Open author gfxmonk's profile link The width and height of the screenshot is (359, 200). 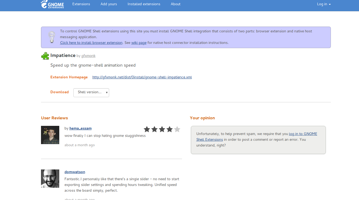click(x=89, y=56)
